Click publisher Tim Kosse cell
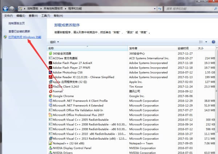218x154 pixels. (x=136, y=87)
